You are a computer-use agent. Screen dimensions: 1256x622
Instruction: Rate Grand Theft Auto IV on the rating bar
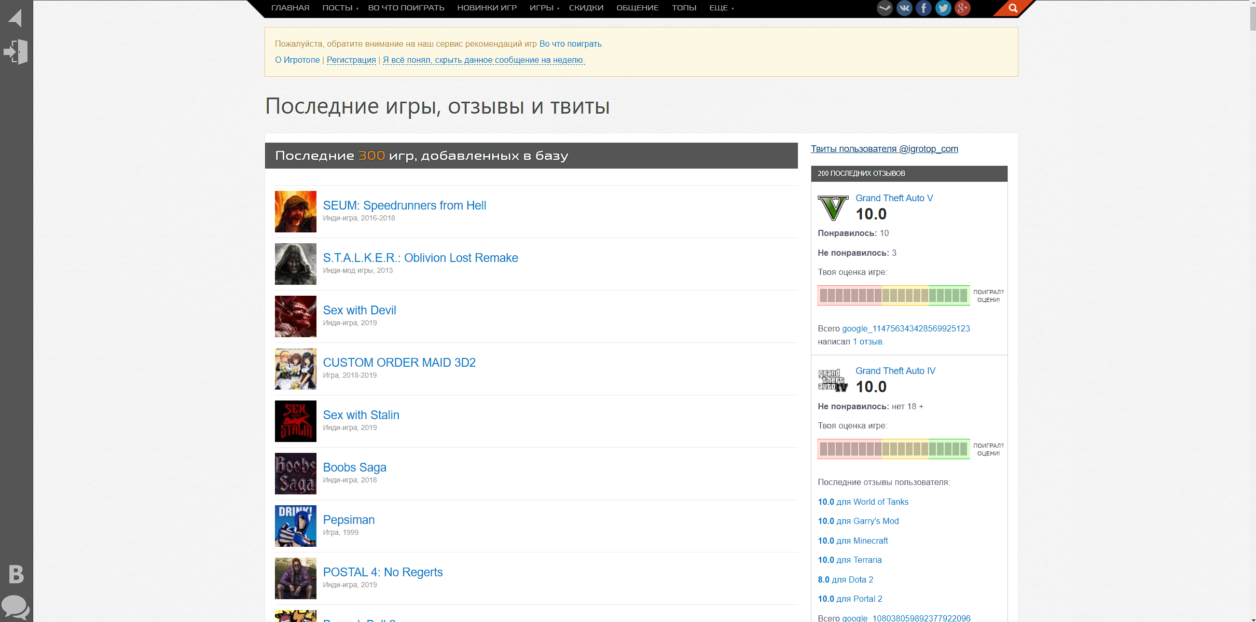tap(893, 449)
